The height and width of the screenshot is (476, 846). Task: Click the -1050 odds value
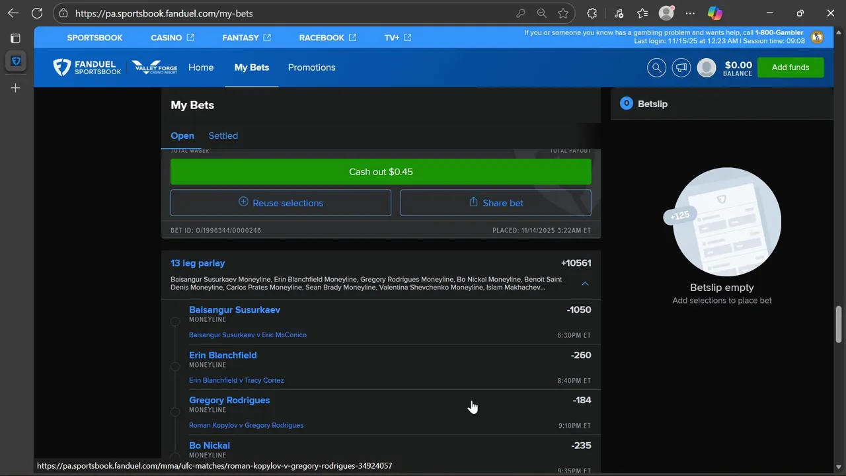point(579,310)
